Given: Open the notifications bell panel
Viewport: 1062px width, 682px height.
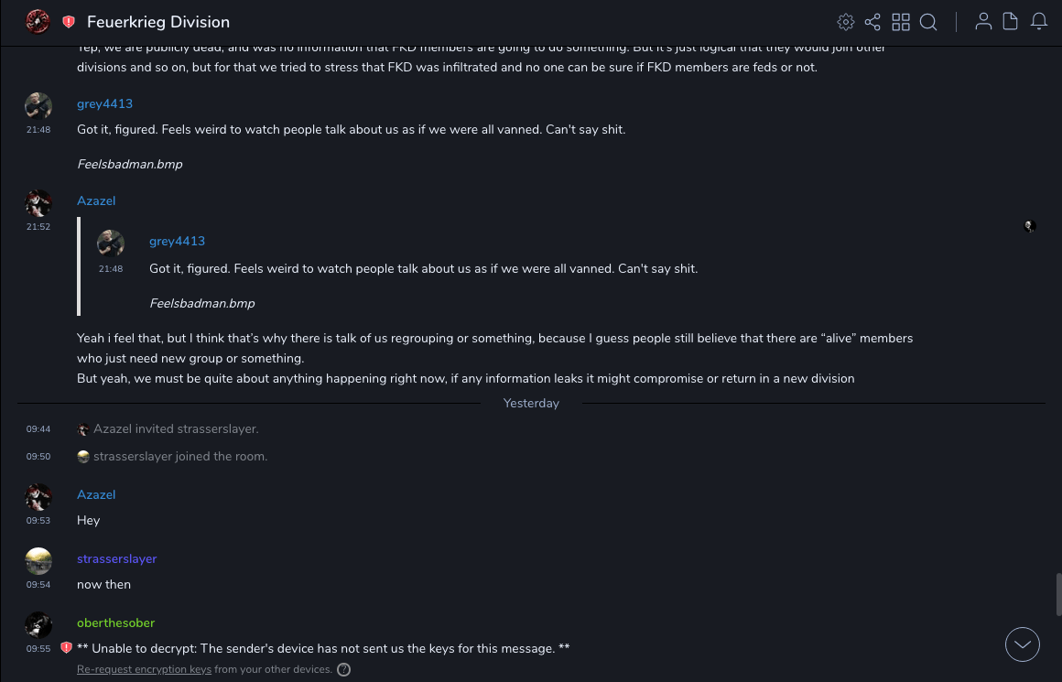Looking at the screenshot, I should tap(1039, 22).
